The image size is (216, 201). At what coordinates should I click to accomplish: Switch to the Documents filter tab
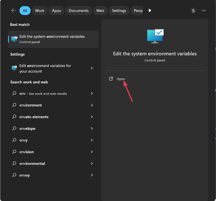(x=78, y=11)
